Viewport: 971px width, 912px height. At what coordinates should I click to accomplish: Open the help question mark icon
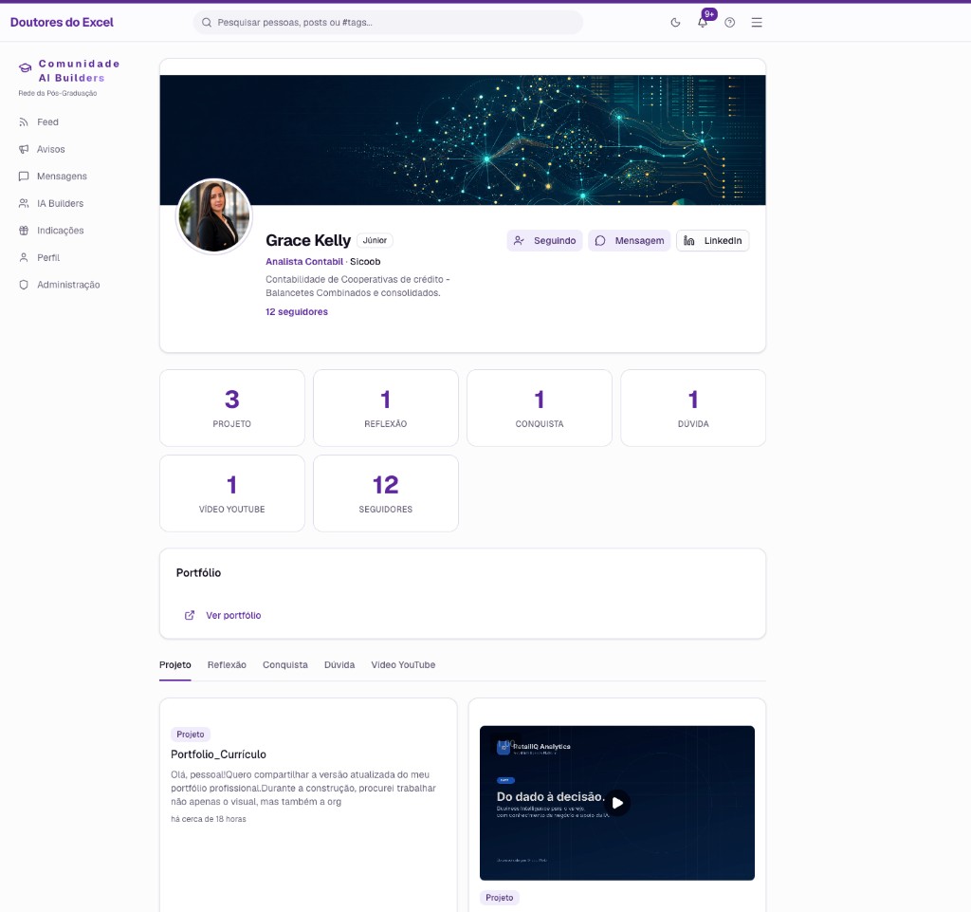[x=730, y=23]
